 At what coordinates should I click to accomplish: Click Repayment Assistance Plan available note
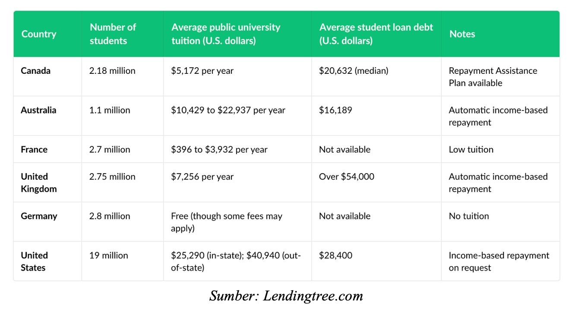point(493,76)
